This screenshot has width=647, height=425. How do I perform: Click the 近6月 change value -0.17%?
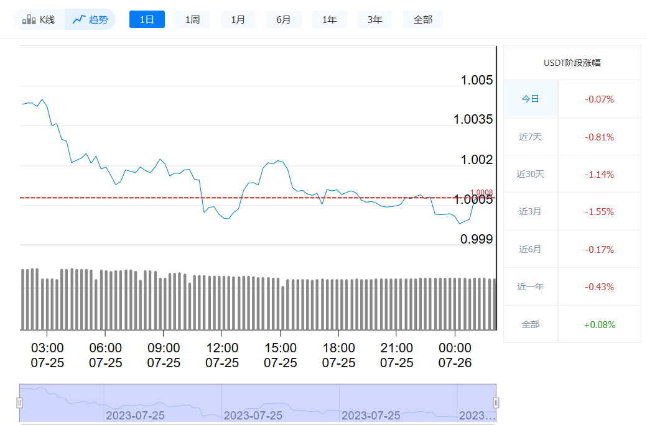point(599,249)
